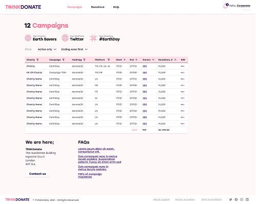Viewport: 256px width, 204px height.
Task: Click the Hashtag column filter icon
Action: [84, 60]
